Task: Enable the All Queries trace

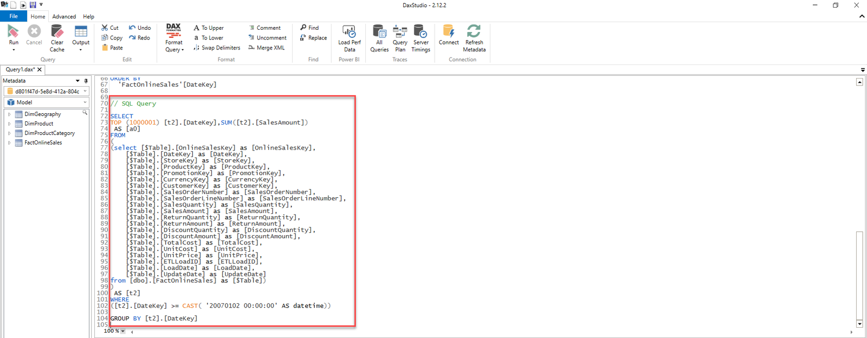Action: point(379,32)
